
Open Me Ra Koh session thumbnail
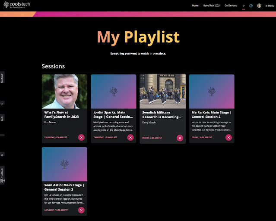point(212,91)
